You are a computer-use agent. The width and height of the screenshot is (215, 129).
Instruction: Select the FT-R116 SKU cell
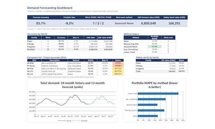pyautogui.click(x=34, y=66)
